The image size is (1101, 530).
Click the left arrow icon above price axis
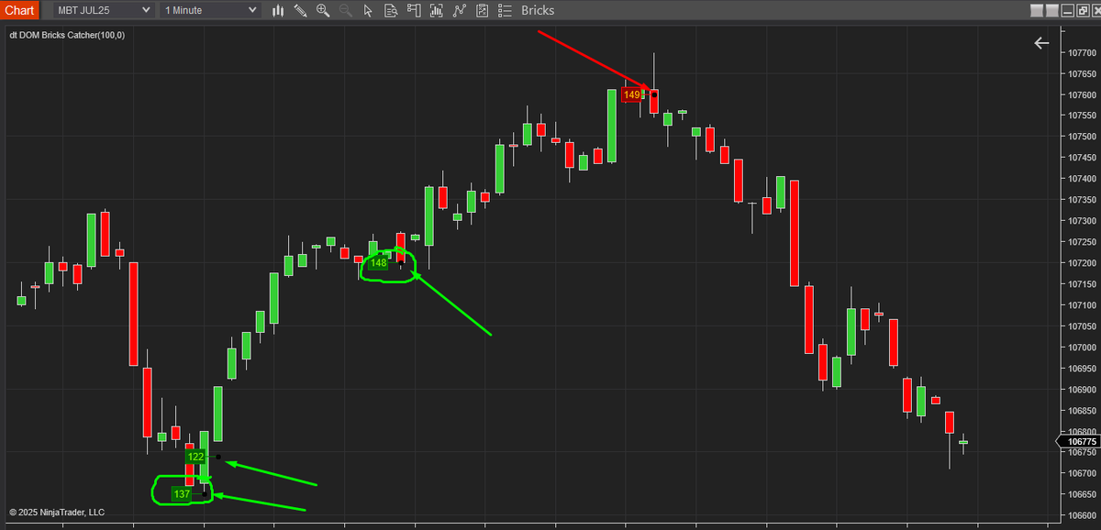click(1041, 43)
